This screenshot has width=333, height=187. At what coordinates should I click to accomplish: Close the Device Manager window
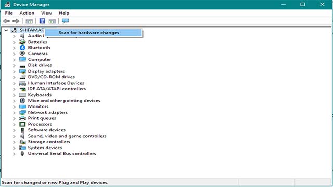click(322, 4)
